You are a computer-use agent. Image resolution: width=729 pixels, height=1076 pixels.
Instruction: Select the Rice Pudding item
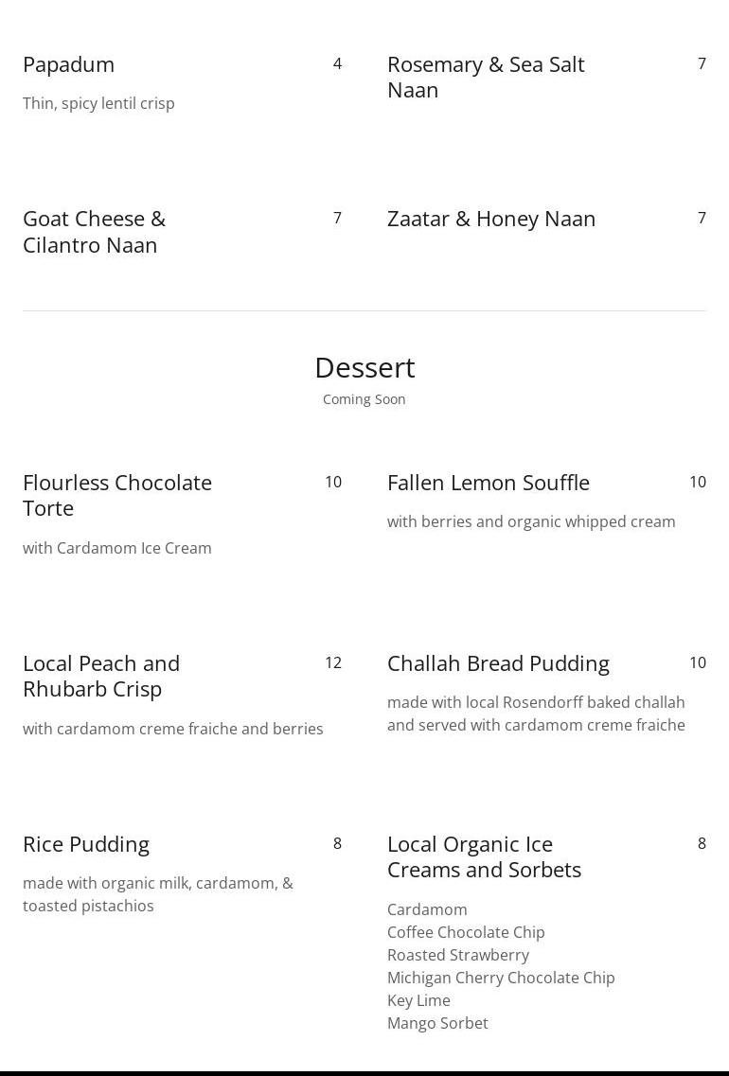[x=86, y=844]
